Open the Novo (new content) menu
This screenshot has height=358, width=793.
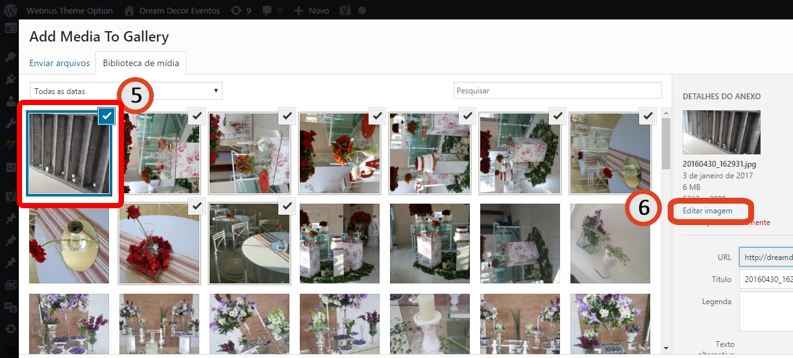(311, 10)
